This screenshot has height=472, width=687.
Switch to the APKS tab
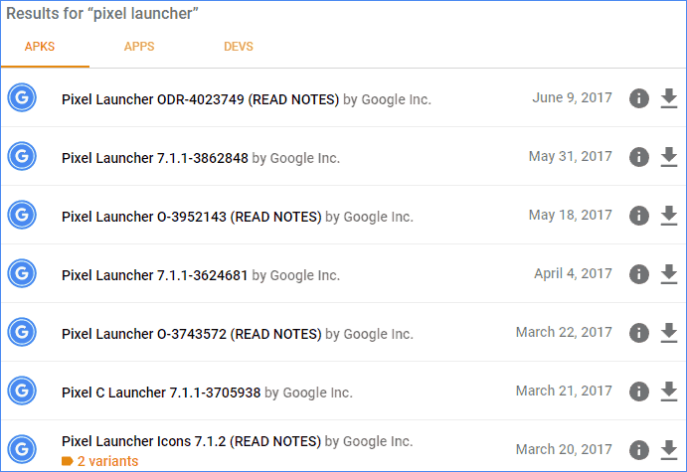click(40, 47)
